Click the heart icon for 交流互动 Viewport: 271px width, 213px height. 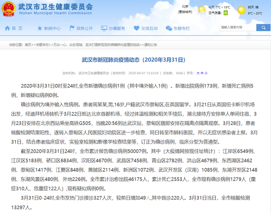137,28
